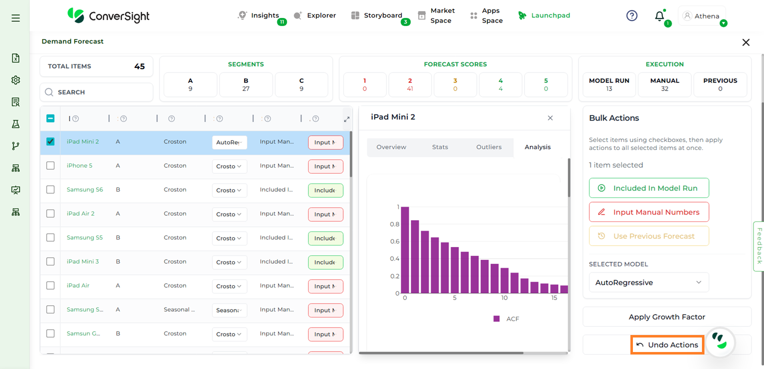Open the hamburger menu icon
This screenshot has width=764, height=369.
(16, 18)
